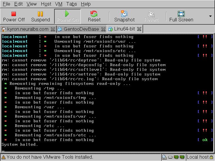Reset the virtual machine
215x161 pixels.
pos(94,16)
